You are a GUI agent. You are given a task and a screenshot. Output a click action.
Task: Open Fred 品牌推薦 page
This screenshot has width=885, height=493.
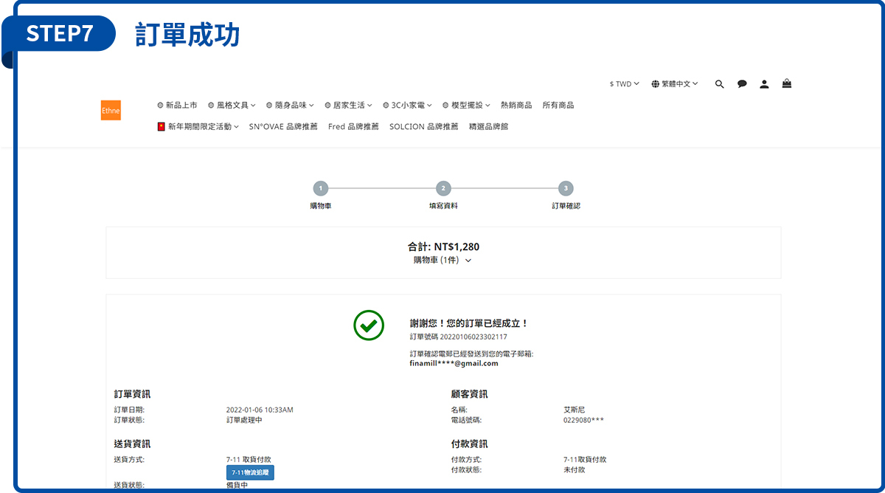pyautogui.click(x=353, y=127)
